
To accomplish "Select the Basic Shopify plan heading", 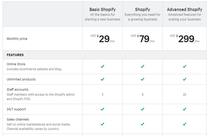I will click(102, 10).
